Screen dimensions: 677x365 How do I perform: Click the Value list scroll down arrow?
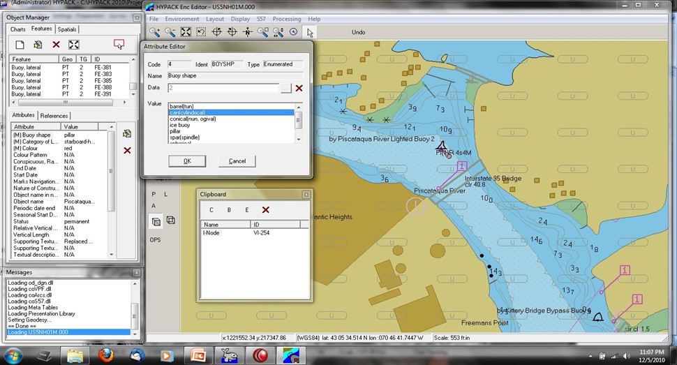point(298,140)
